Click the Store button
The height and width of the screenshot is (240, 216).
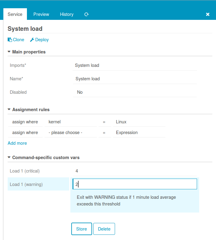[x=82, y=229]
